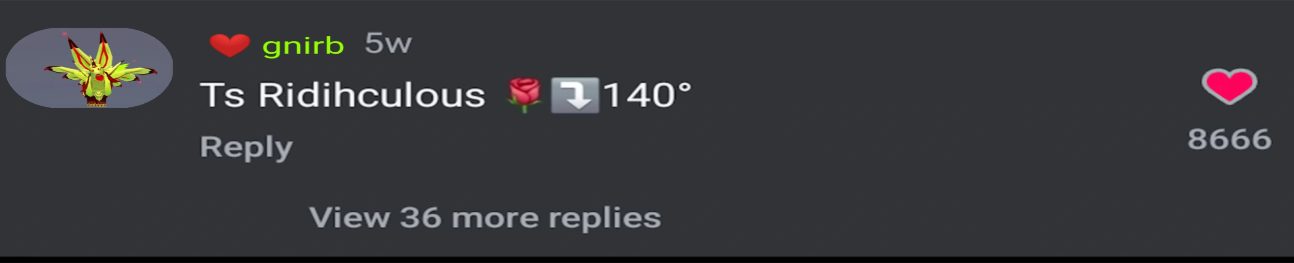1294x263 pixels.
Task: Toggle the heart above 8666
Action: [x=1229, y=87]
